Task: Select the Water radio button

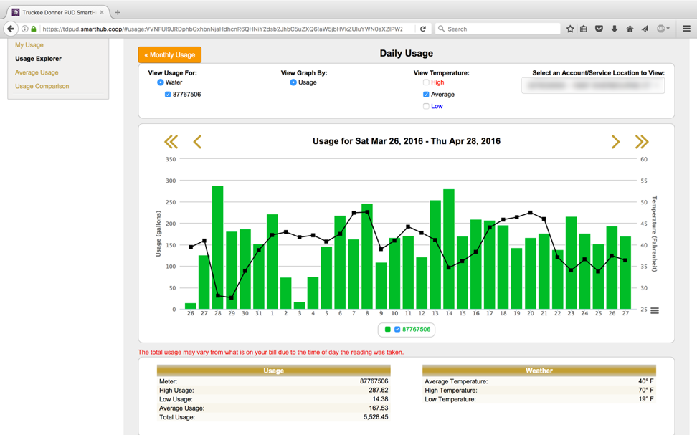Action: (x=162, y=82)
